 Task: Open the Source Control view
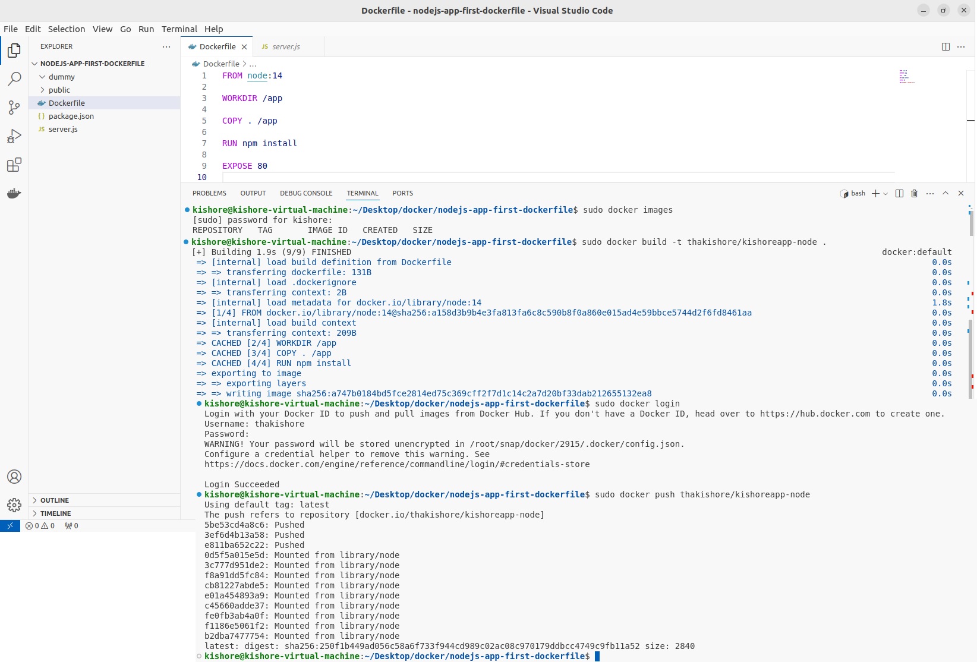14,108
